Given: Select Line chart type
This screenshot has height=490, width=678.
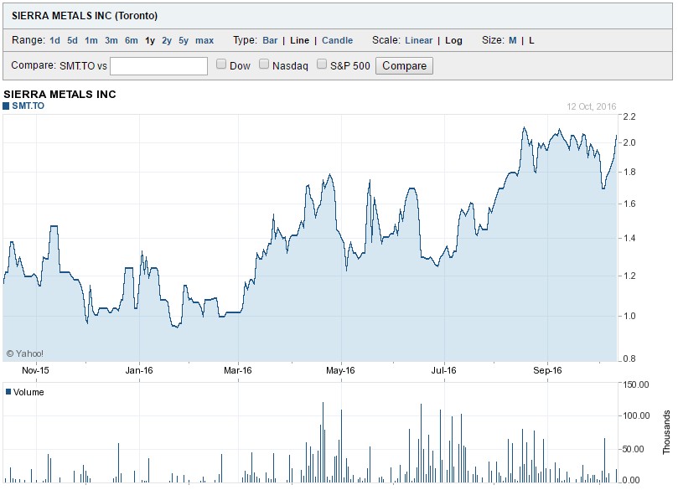Looking at the screenshot, I should (299, 40).
